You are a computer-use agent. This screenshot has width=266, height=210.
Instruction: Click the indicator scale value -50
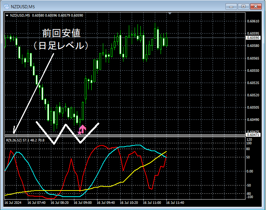tap(249, 185)
